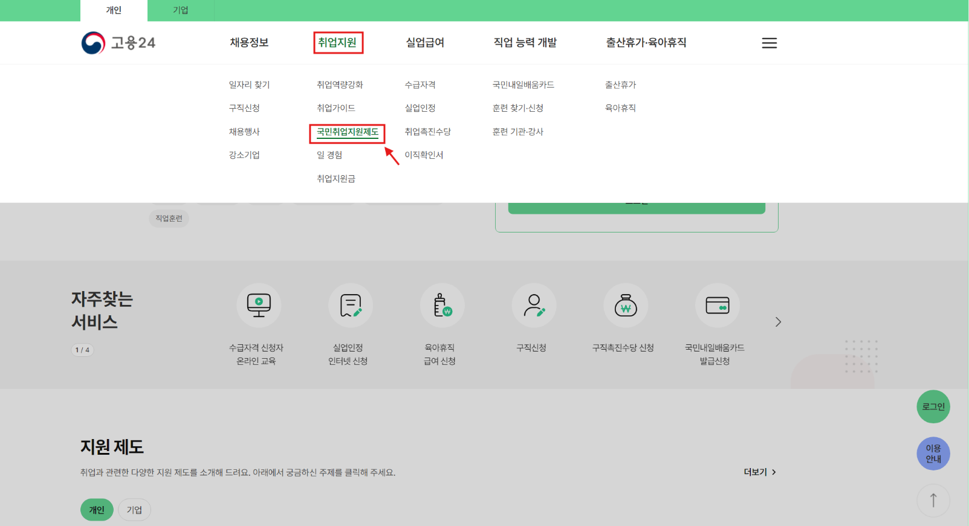This screenshot has width=969, height=526.
Task: Click the scroll-to-top arrow button
Action: coord(933,500)
